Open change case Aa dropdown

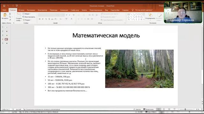click(61, 19)
